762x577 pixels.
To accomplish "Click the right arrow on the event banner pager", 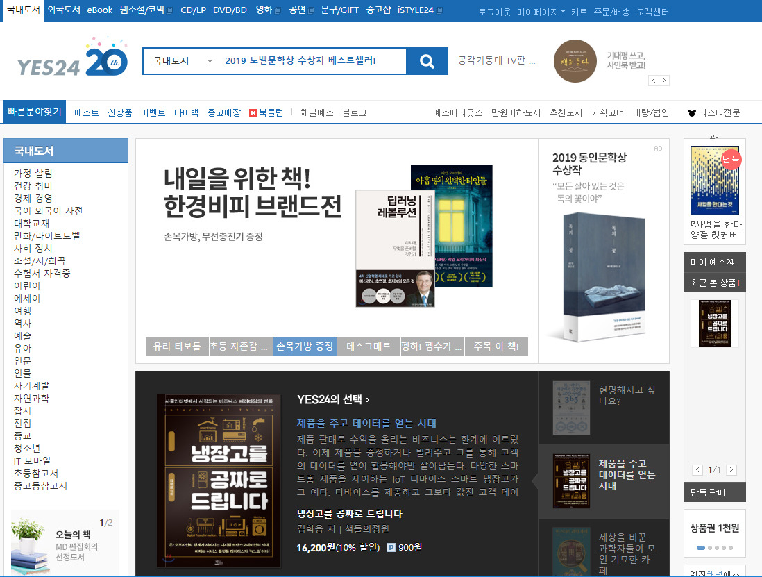I will point(664,80).
